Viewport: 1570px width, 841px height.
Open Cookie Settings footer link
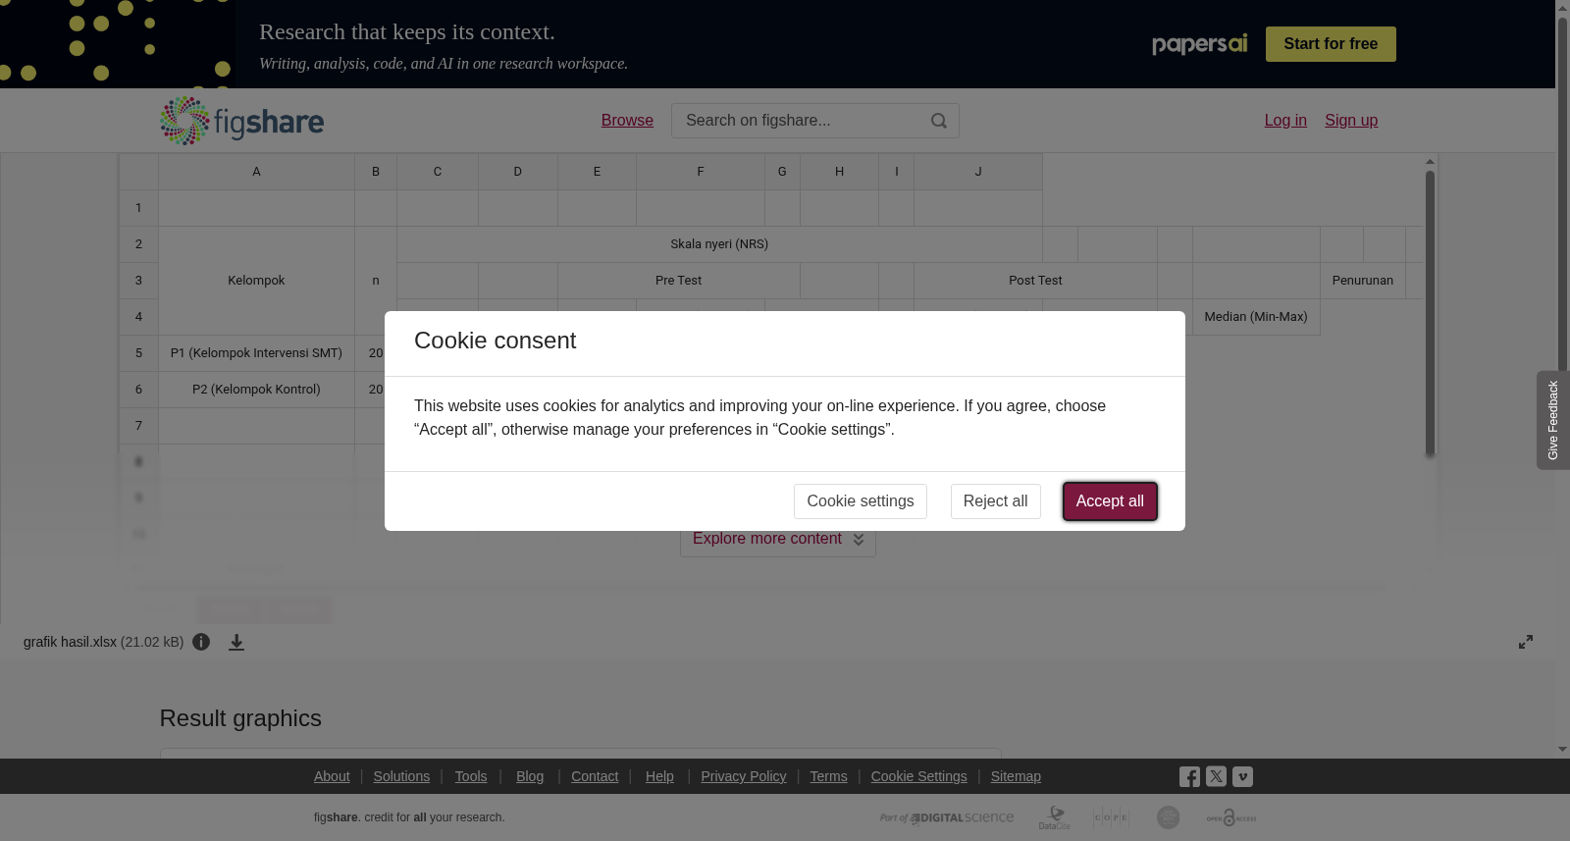[x=919, y=776]
